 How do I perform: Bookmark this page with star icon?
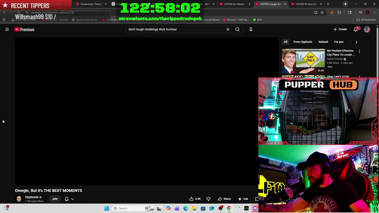click(x=322, y=12)
